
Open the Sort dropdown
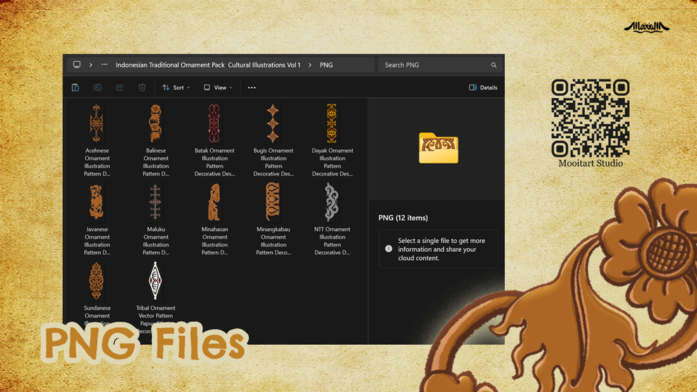176,87
